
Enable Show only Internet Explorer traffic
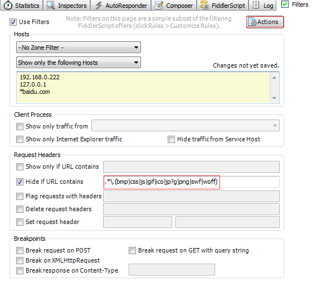(19, 139)
